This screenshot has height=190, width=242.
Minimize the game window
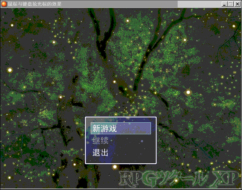224,4
